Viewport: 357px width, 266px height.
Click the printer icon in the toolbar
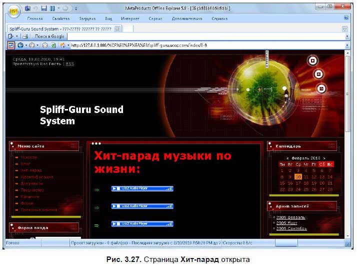click(x=25, y=36)
